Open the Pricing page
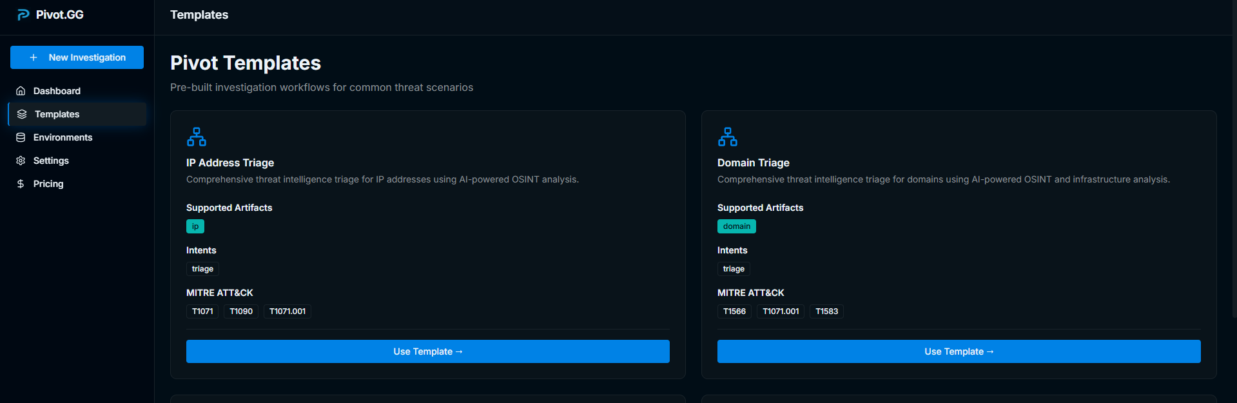 pyautogui.click(x=48, y=184)
